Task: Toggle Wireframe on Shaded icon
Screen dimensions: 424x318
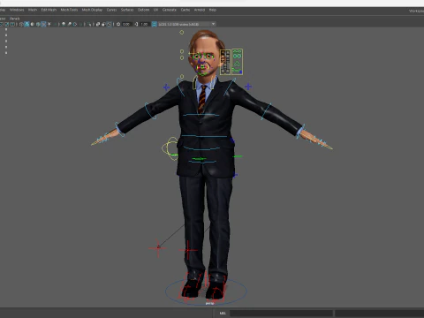Action: point(38,24)
